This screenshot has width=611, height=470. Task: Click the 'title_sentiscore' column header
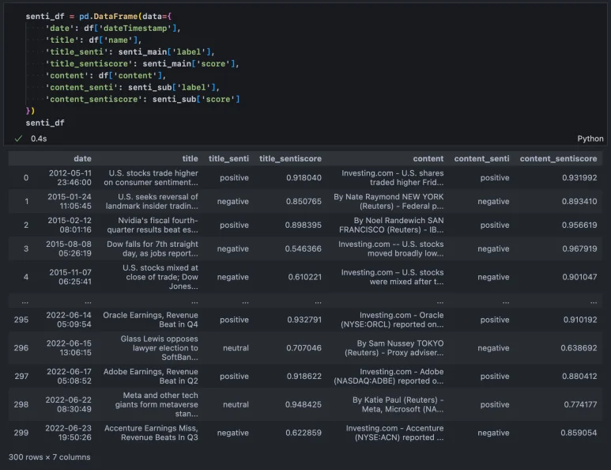290,159
